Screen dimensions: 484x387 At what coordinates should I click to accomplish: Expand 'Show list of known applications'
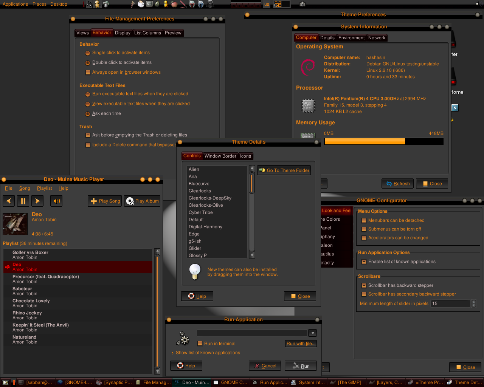pyautogui.click(x=206, y=353)
